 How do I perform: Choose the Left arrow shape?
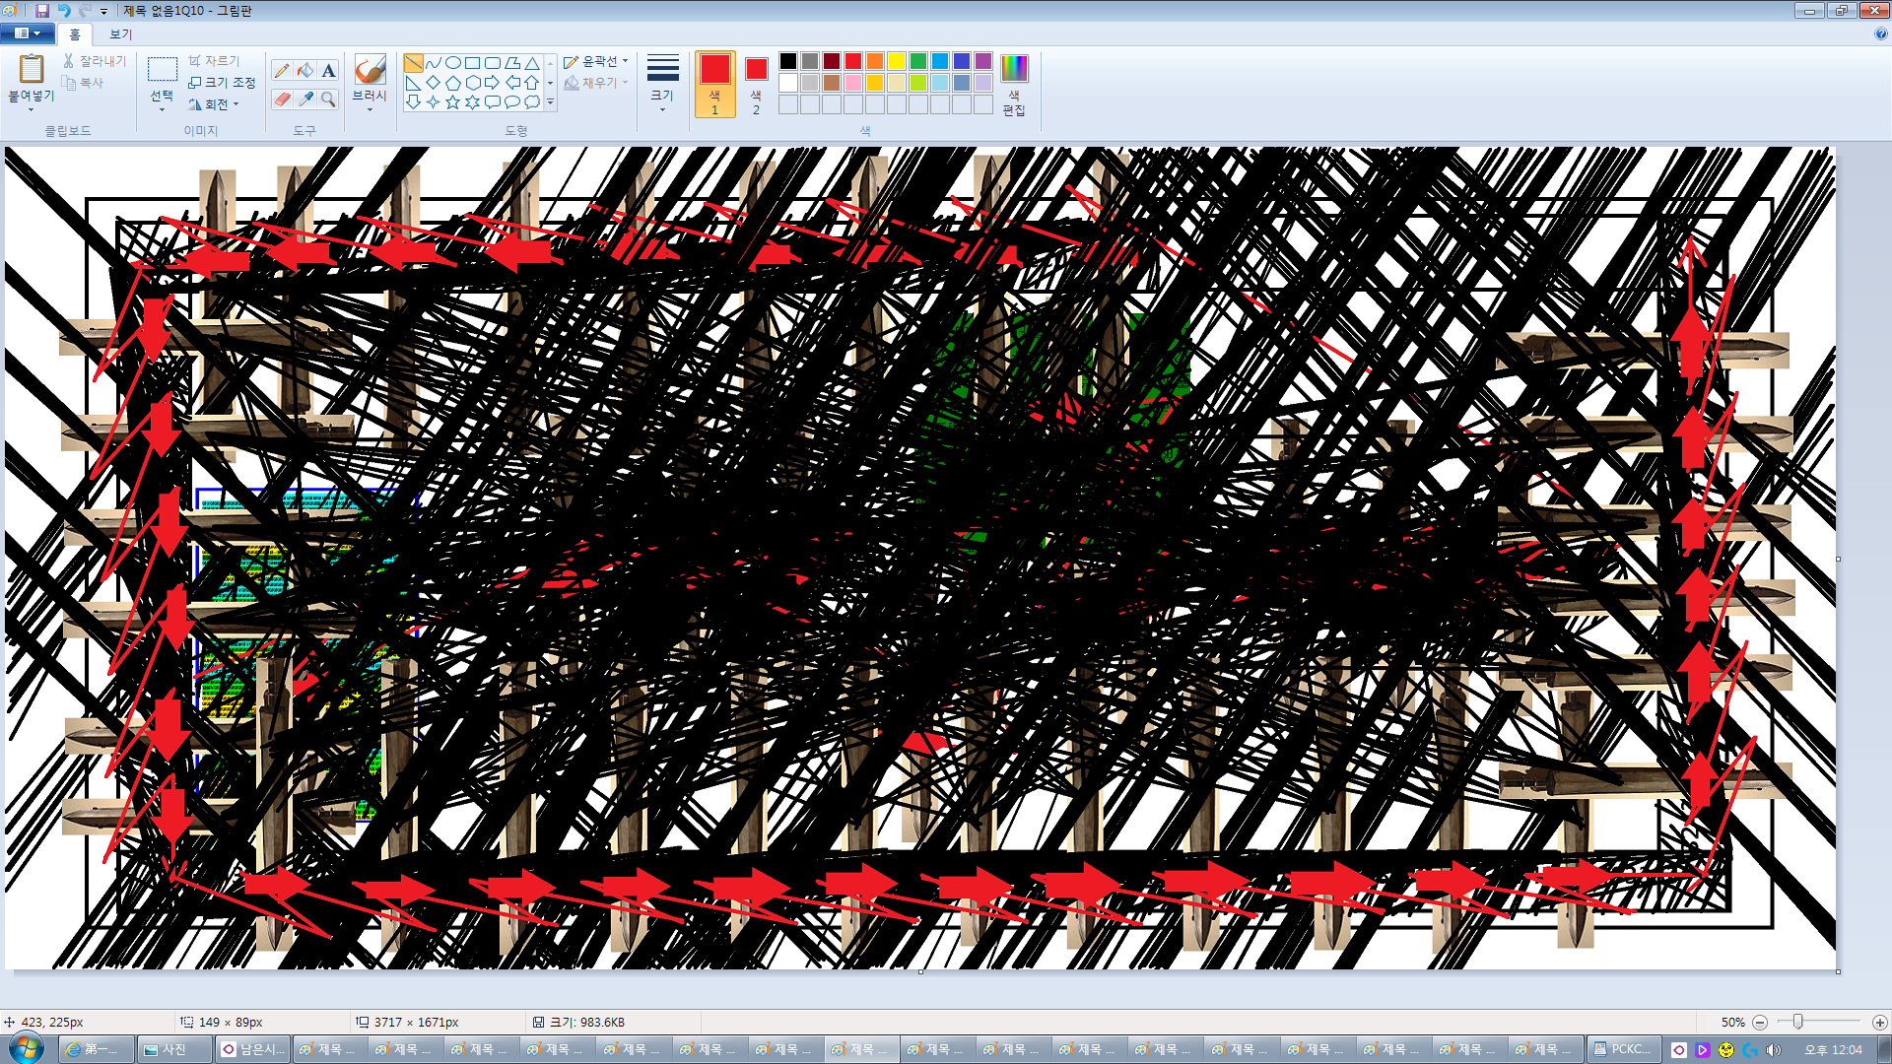512,82
